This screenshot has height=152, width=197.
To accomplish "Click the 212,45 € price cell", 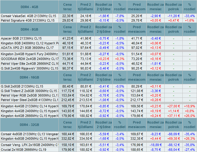I will [67, 100].
